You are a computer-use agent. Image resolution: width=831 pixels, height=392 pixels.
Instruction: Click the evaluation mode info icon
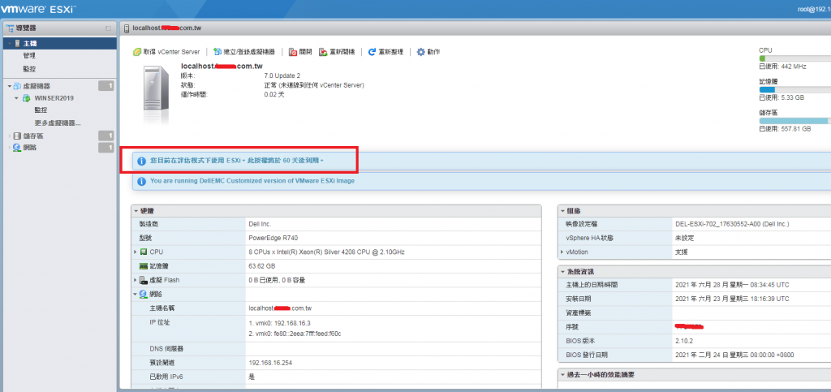141,161
